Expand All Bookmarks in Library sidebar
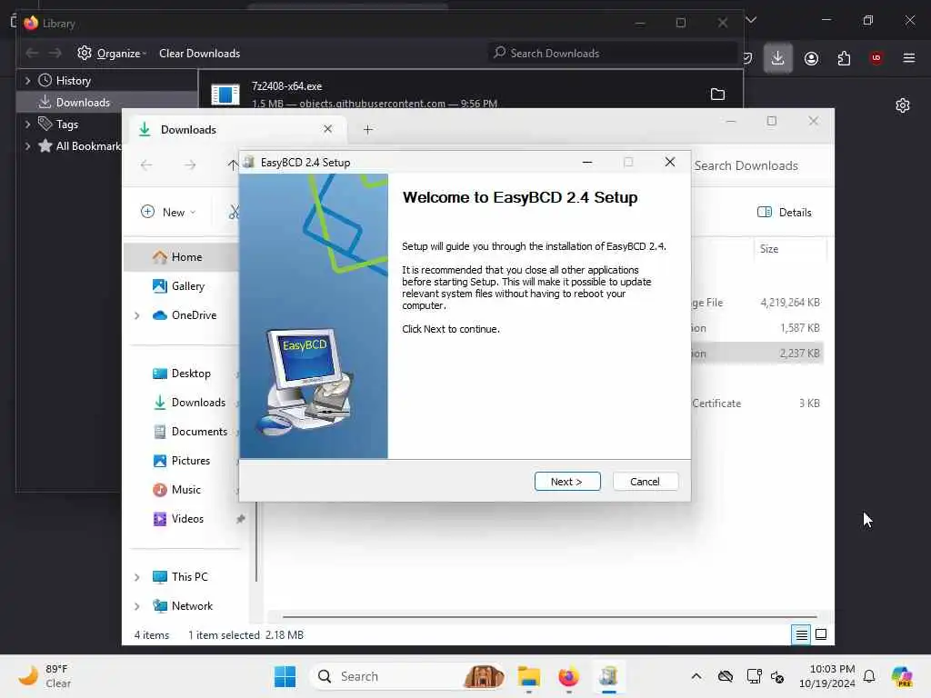This screenshot has height=698, width=931. pos(27,146)
